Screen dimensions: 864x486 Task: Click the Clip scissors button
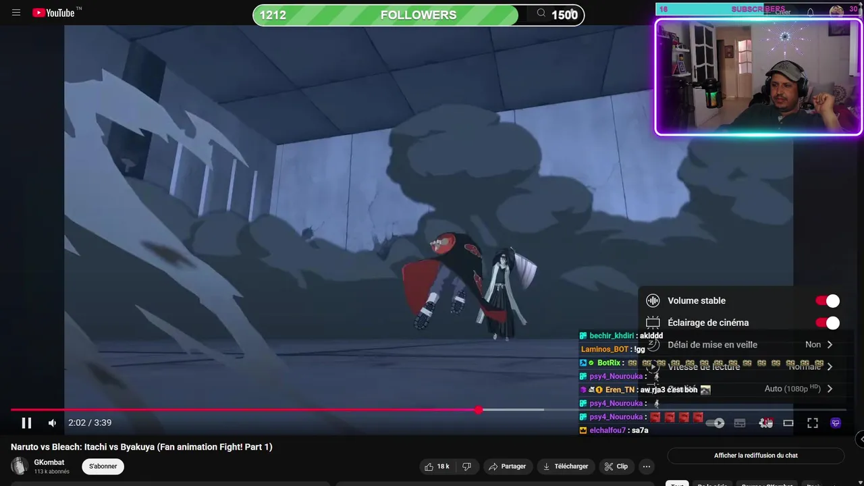[x=616, y=466]
